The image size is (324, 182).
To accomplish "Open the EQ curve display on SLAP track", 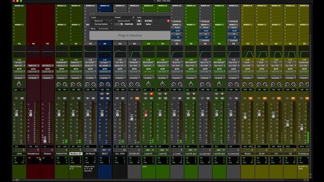I will point(262,52).
